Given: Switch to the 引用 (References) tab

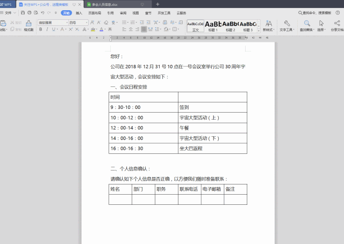Looking at the screenshot, I should (x=110, y=13).
